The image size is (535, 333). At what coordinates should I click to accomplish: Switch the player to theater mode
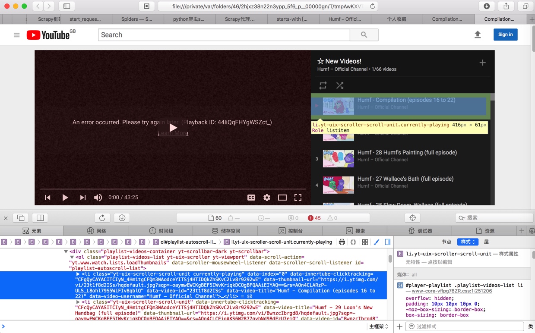point(282,198)
